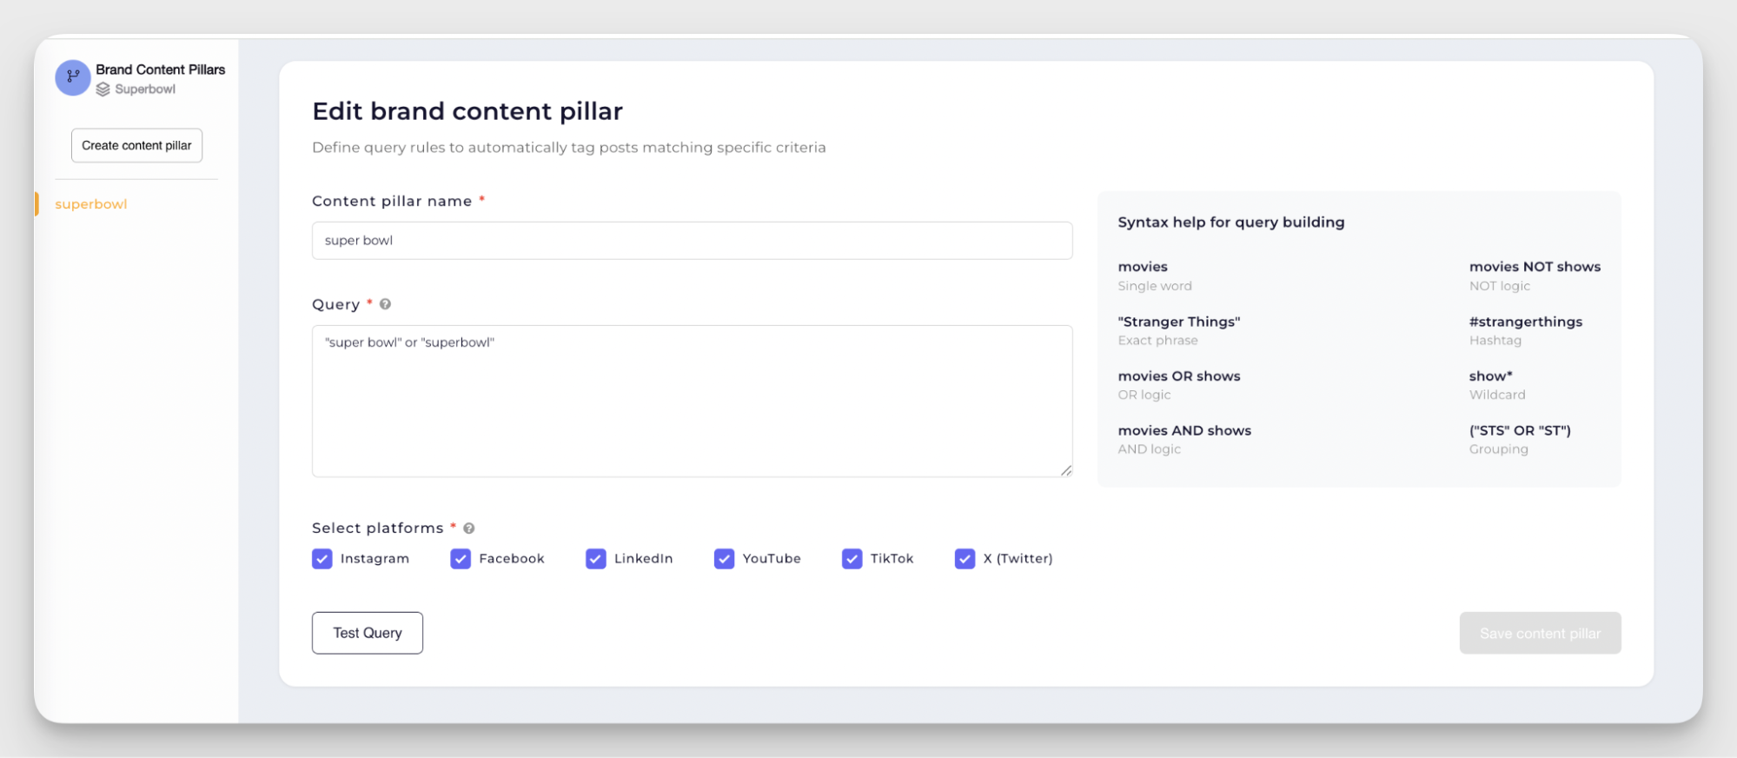Grab the Query textarea resize handle

1066,470
